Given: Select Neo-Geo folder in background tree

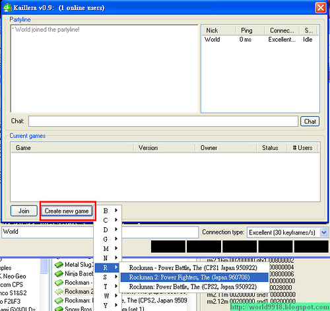Looking at the screenshot, I should pos(13,276).
